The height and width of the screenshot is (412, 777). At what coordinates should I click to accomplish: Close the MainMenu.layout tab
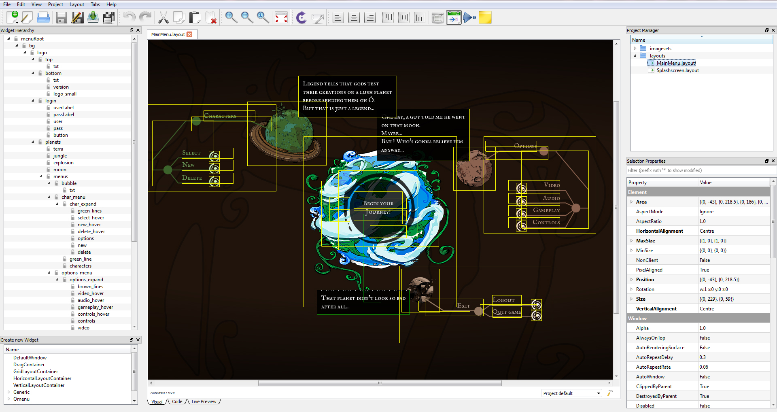tap(189, 34)
